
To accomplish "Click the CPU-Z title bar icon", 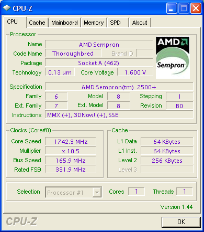I will coord(7,8).
